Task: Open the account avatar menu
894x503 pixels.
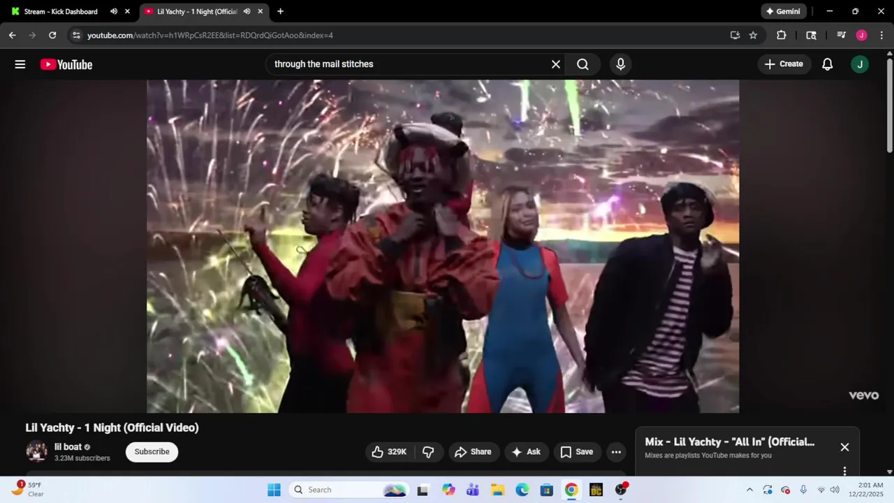Action: pos(860,64)
